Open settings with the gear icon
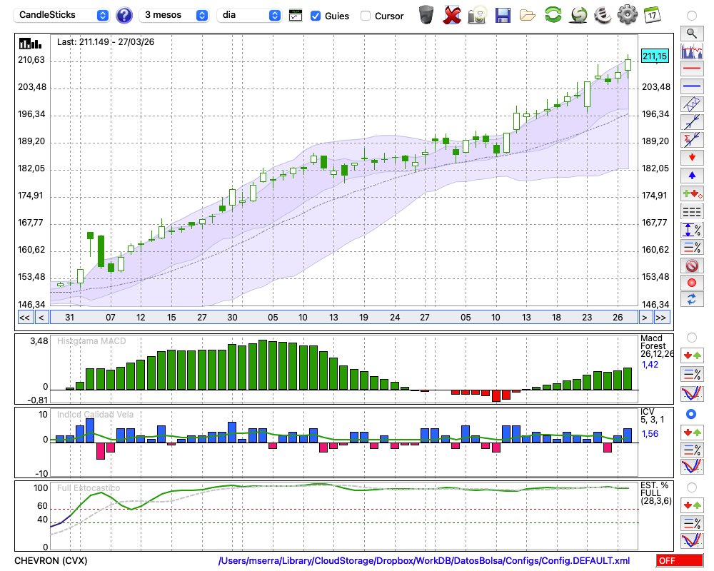 click(627, 15)
